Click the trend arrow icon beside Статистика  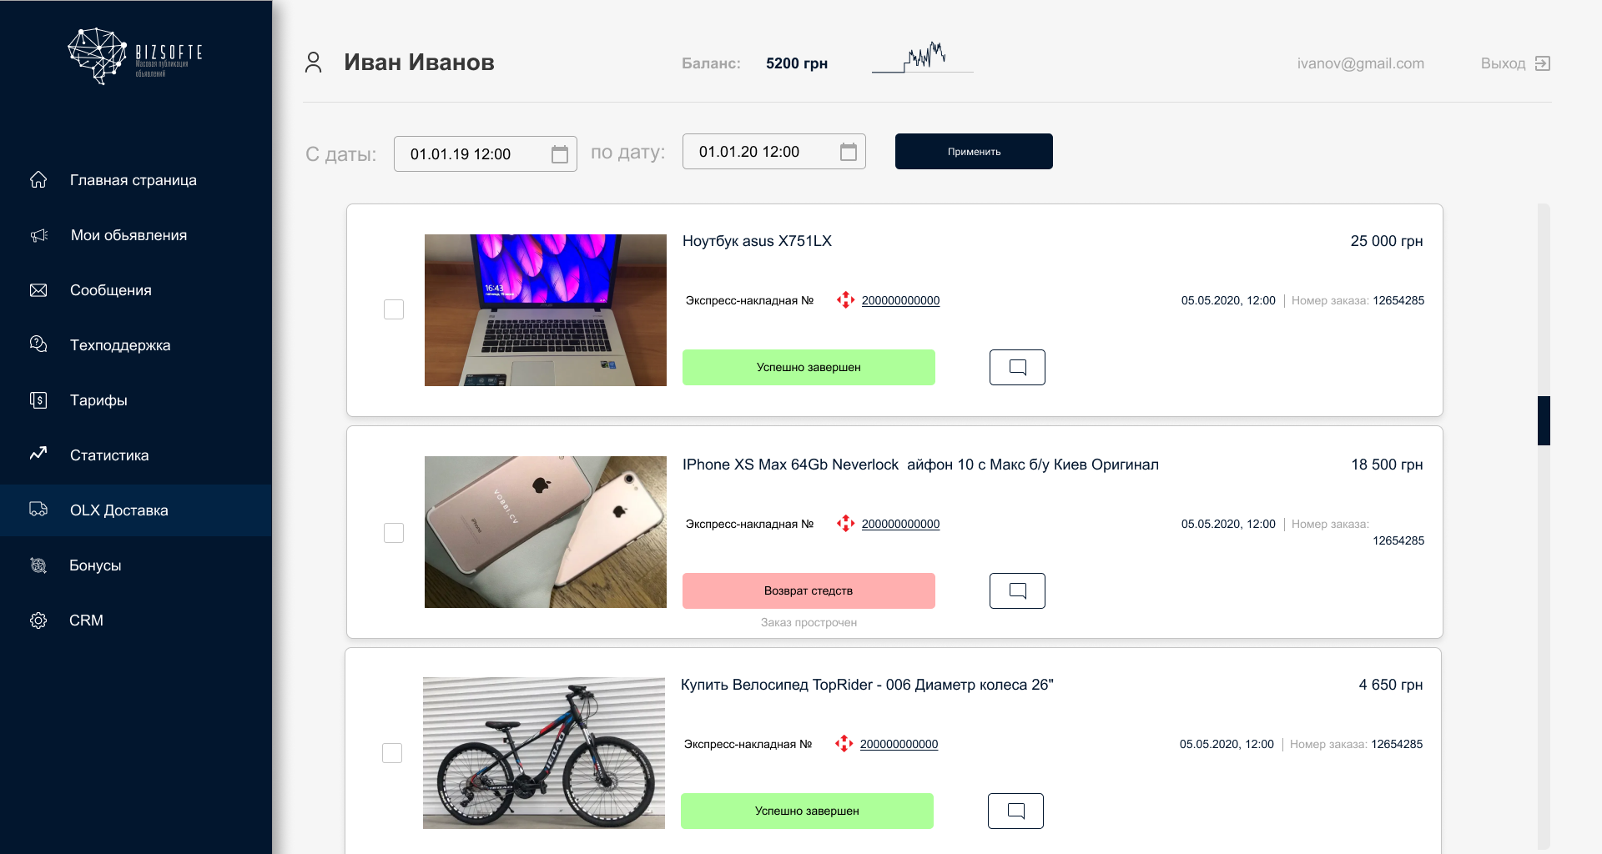coord(38,454)
